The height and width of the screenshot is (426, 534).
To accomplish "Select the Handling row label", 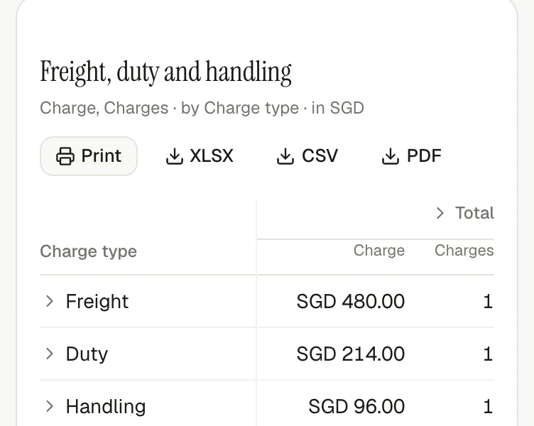I will [x=106, y=406].
